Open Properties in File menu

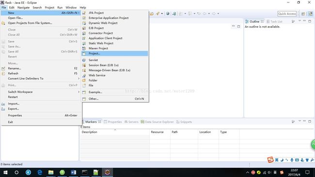click(41, 115)
